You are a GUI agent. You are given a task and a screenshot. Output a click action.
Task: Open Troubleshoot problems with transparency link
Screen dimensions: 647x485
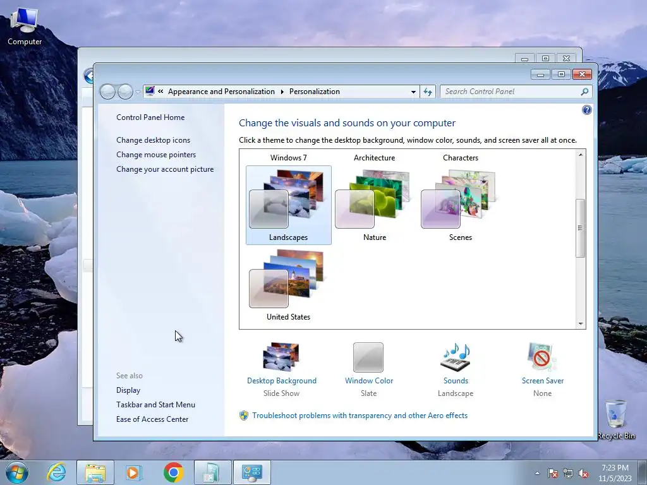(x=360, y=416)
